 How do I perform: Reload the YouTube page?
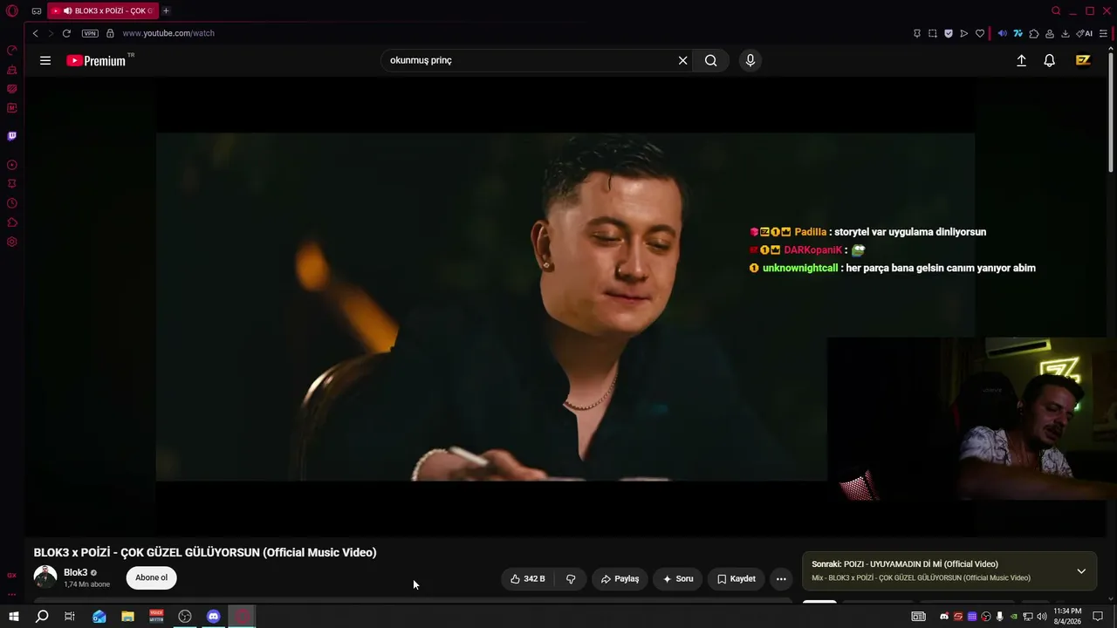click(x=66, y=33)
